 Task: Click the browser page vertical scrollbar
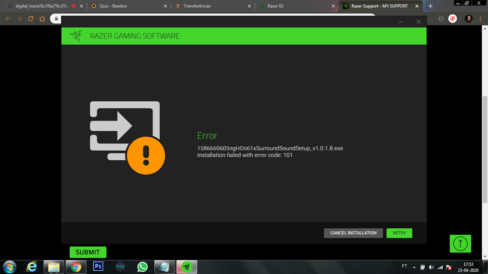coord(485,150)
